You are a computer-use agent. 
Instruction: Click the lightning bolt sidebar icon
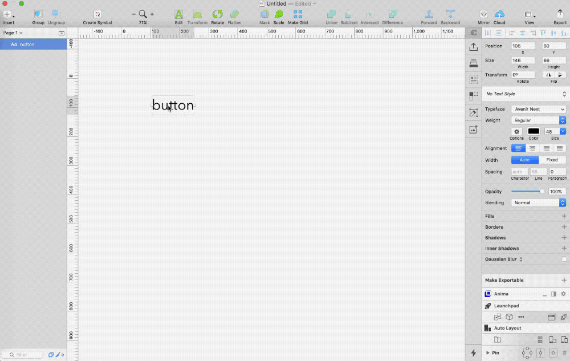pyautogui.click(x=473, y=352)
